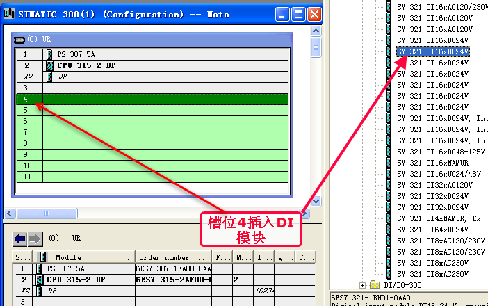The image size is (488, 306).
Task: Click the SIMATIC 300 window title icon
Action: 10,14
